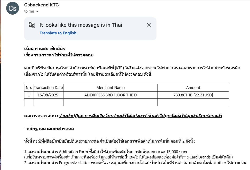
Task: Dismiss the Thai translation banner
Action: [x=149, y=25]
